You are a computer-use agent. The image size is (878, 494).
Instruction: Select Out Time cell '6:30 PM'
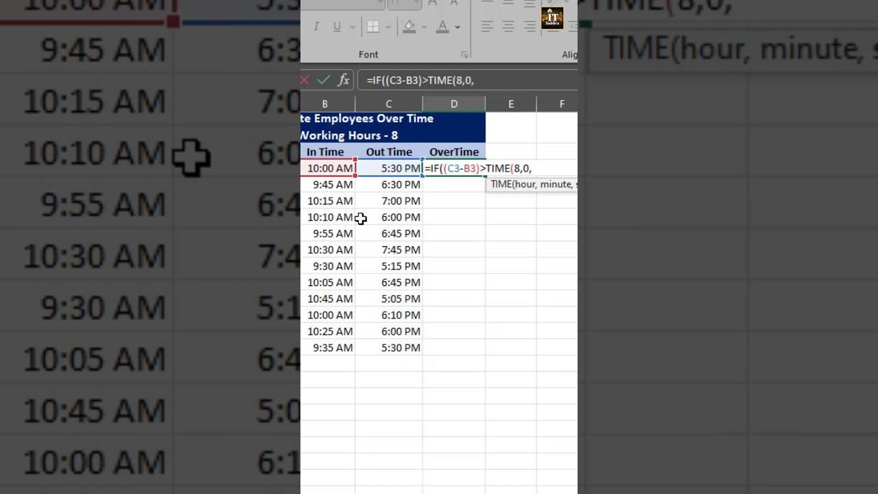(388, 185)
